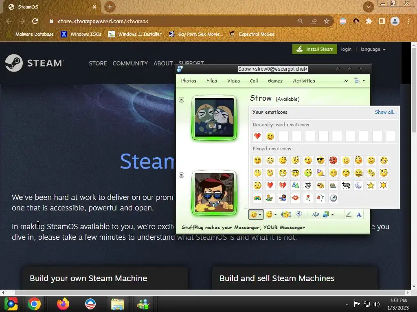Bookmark this page with the star icon
This screenshot has height=312, width=417.
pyautogui.click(x=327, y=21)
